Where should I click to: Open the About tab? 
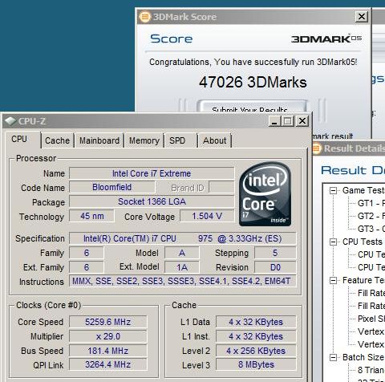point(215,140)
